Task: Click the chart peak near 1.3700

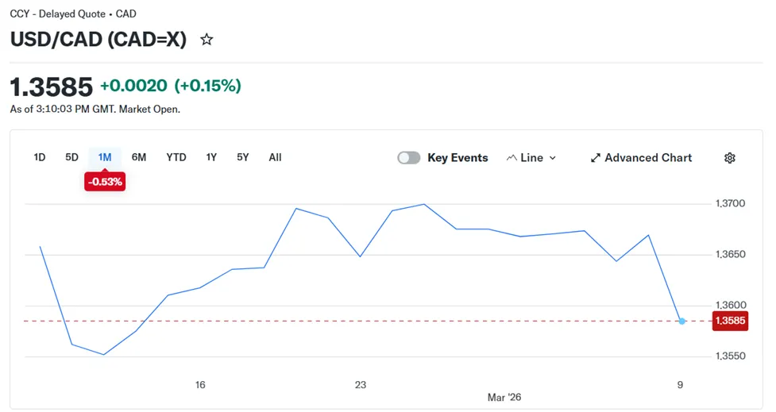Action: [x=424, y=204]
